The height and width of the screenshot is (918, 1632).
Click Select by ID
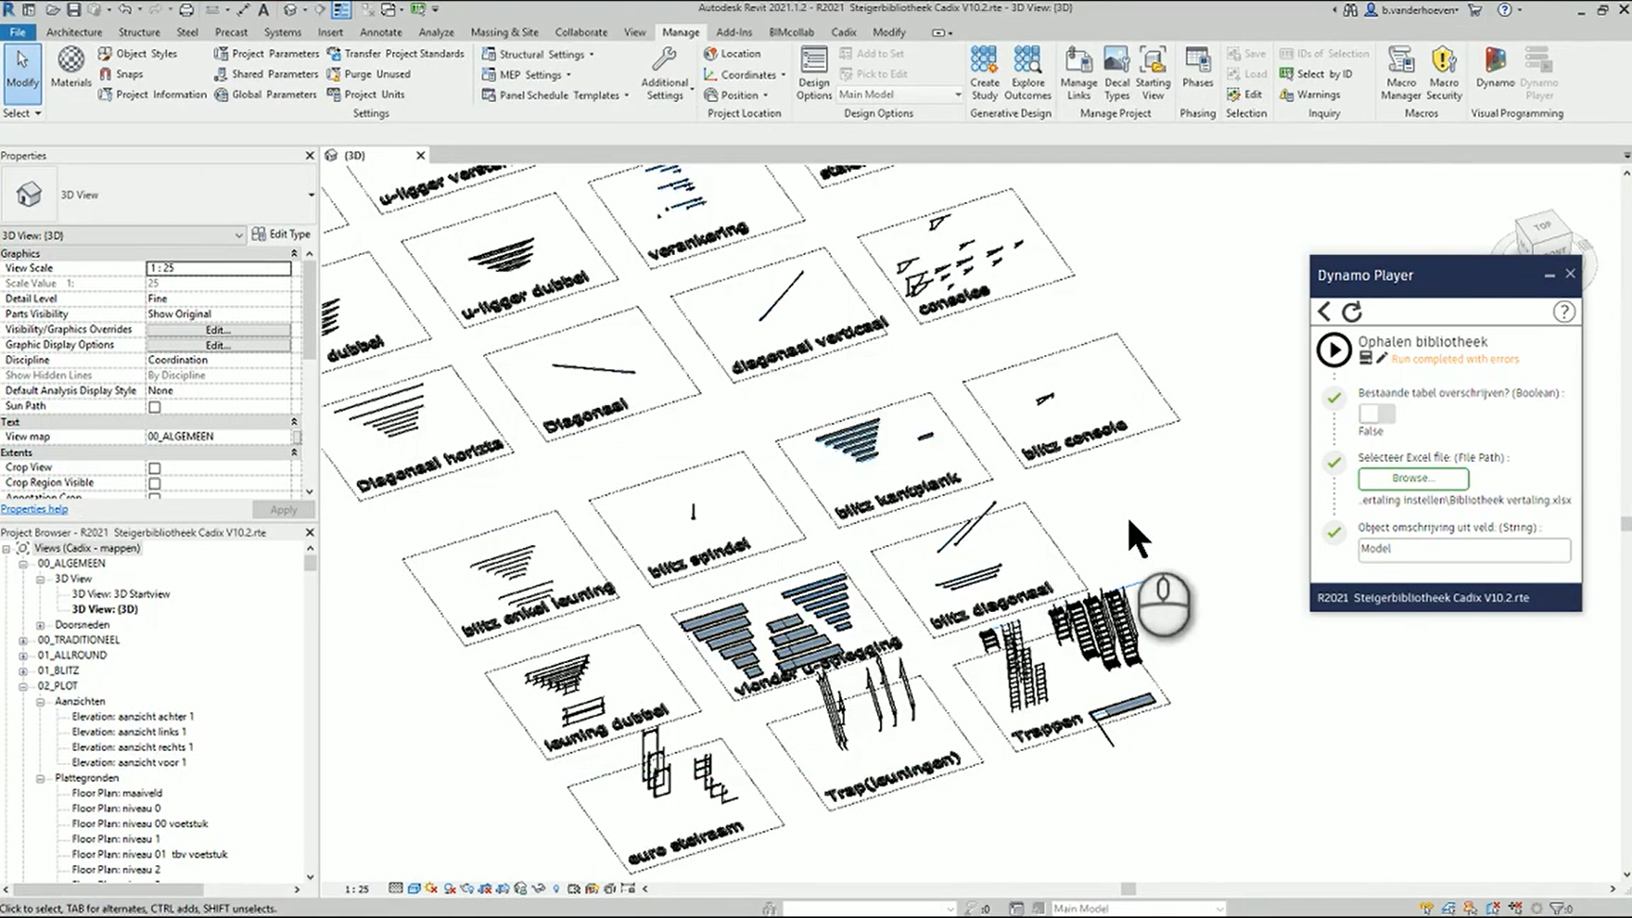1315,74
